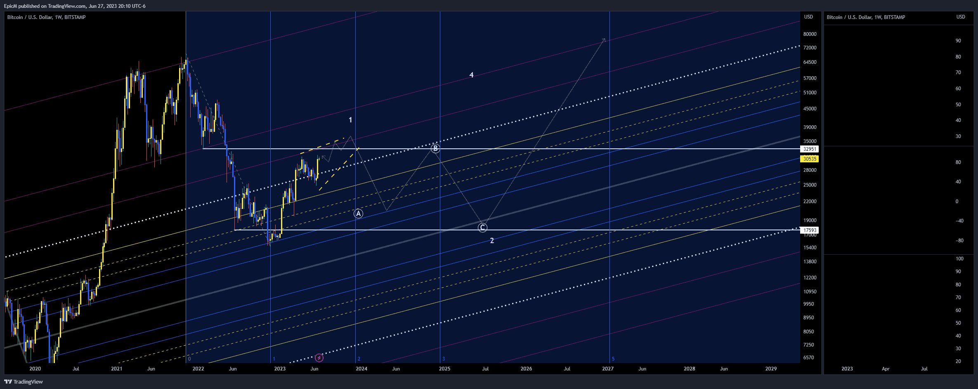
Task: Click the EpicM published on TradingView.com header
Action: [75, 6]
